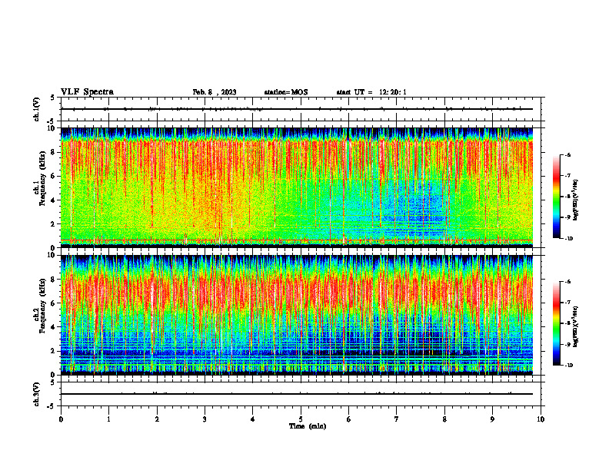Click the ch.2 color bar log(PSD) label
This screenshot has width=609, height=470.
tap(576, 327)
